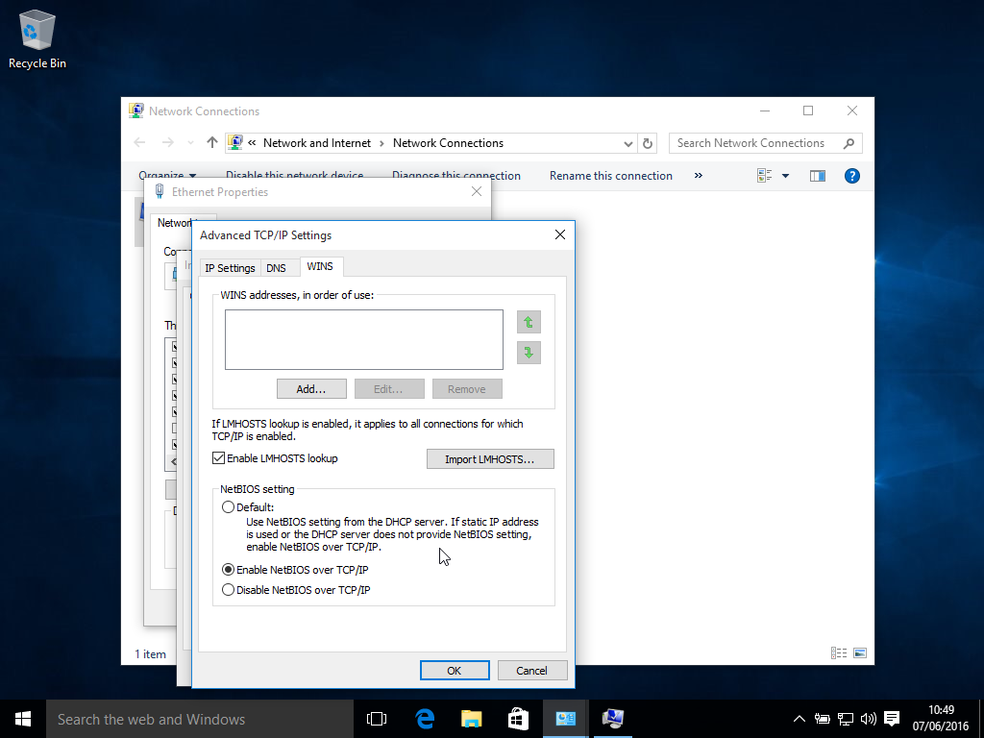
Task: Show more toolbar commands chevron
Action: [x=699, y=176]
